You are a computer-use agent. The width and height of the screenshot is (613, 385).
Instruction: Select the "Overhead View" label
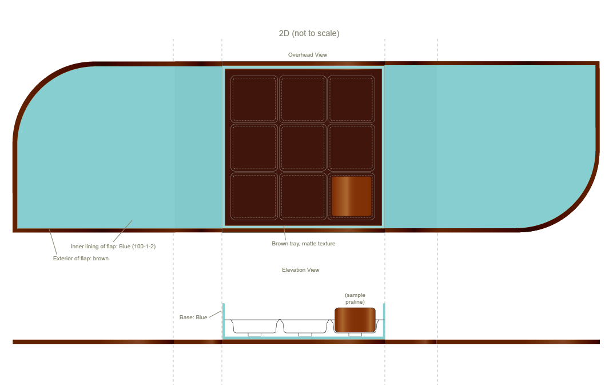308,55
